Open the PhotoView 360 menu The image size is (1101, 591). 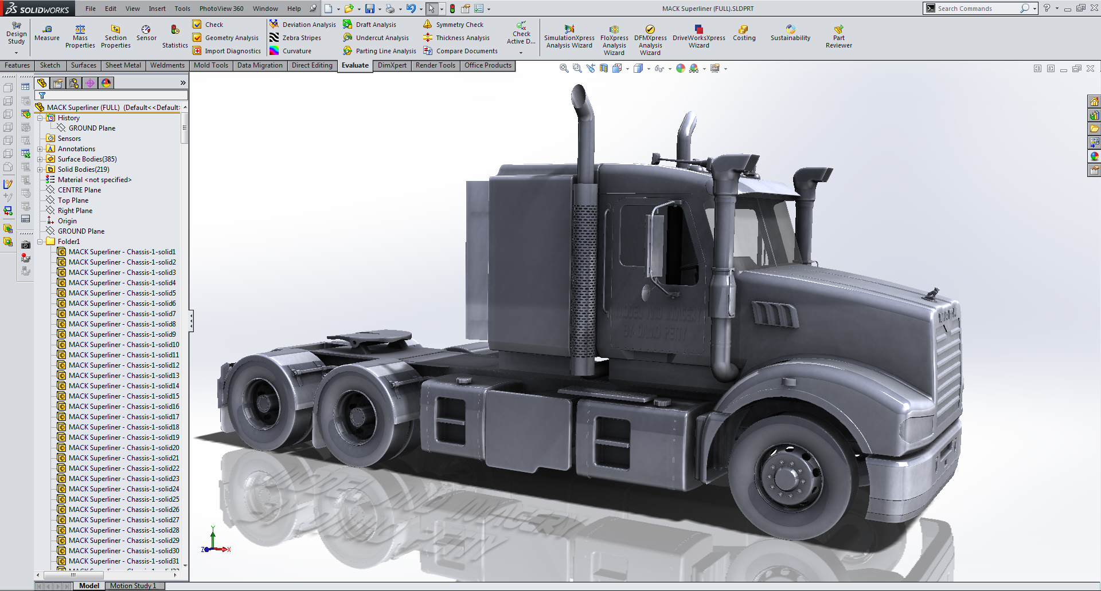click(221, 9)
